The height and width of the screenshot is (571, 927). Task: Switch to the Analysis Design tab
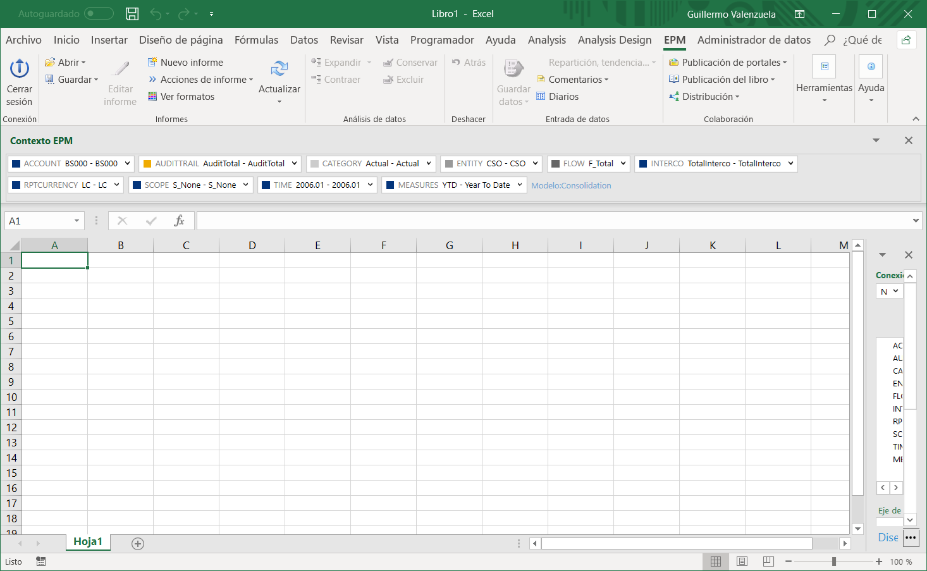614,40
